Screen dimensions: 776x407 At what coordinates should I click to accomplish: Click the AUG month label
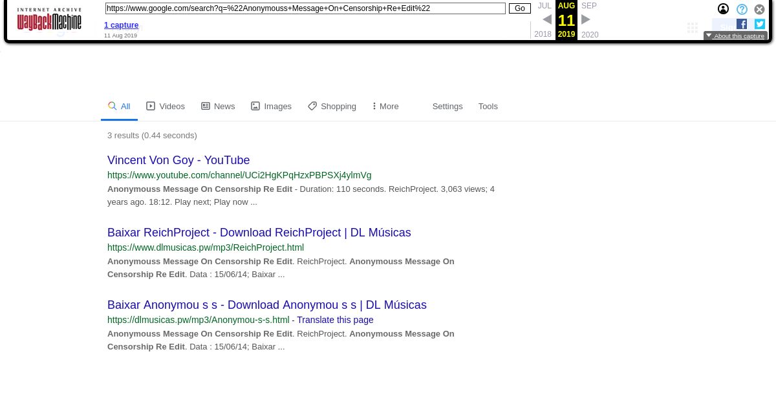(566, 6)
